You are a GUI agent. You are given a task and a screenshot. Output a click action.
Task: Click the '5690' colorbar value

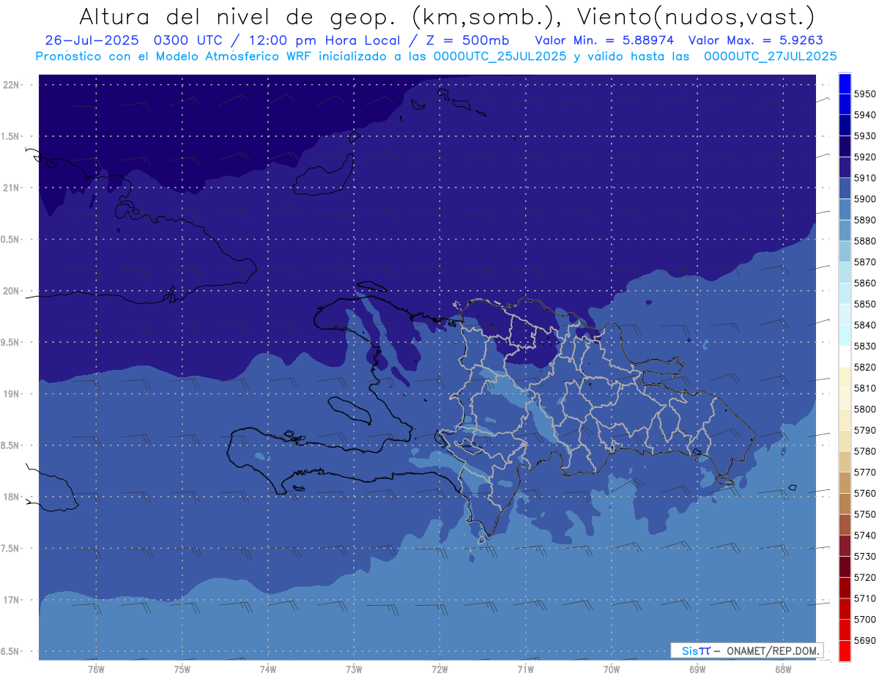tap(865, 641)
